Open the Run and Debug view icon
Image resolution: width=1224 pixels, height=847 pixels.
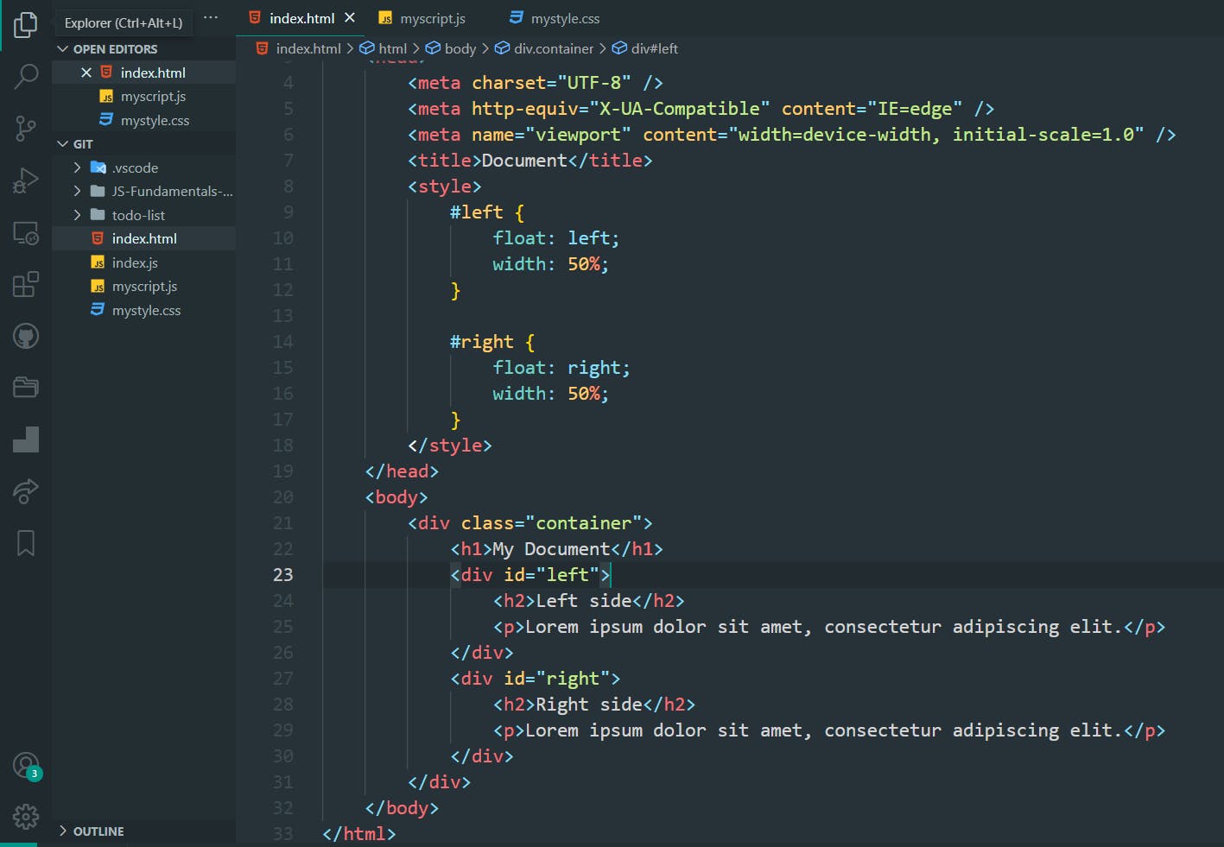coord(26,180)
